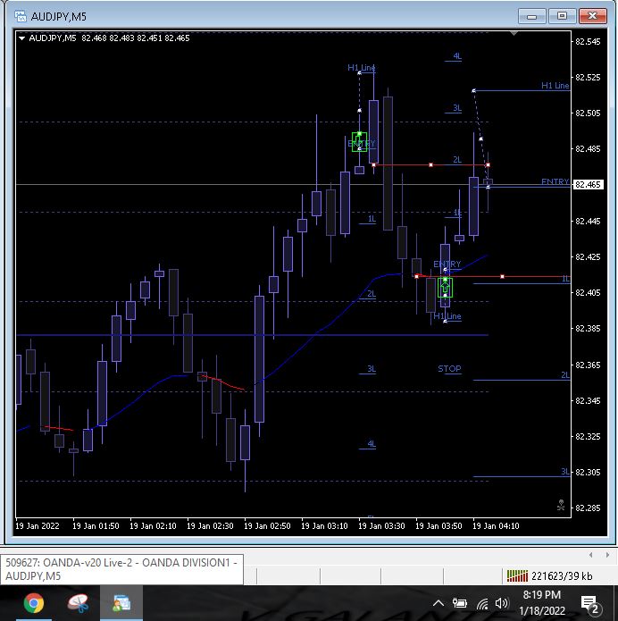This screenshot has height=621, width=618.
Task: Maximize the AUDJPY,M5 chart window
Action: pos(562,16)
